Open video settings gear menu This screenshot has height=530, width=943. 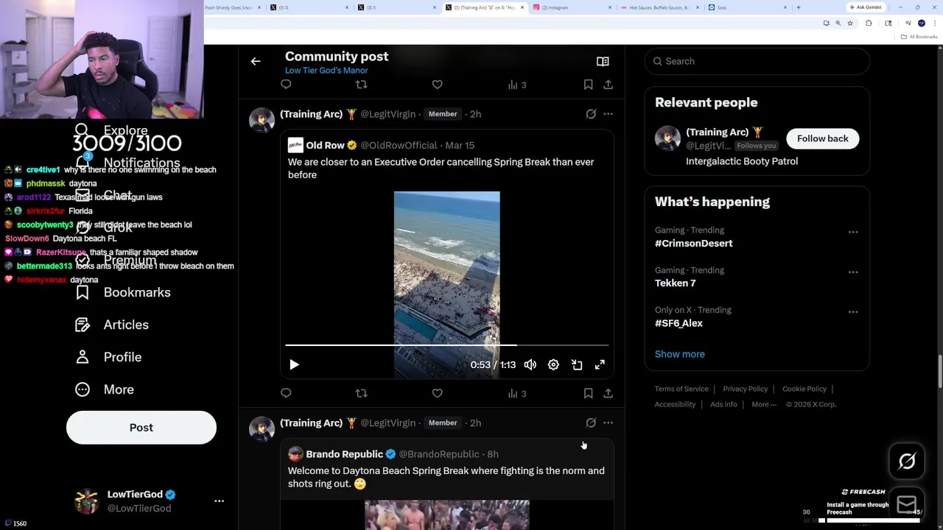(553, 364)
